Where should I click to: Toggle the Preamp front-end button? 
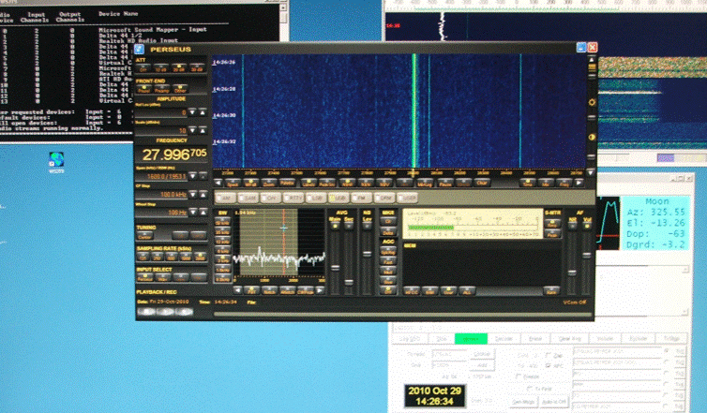click(161, 89)
